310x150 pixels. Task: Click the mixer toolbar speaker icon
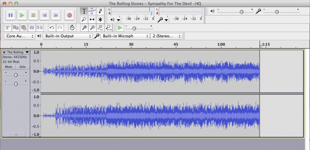click(212, 11)
